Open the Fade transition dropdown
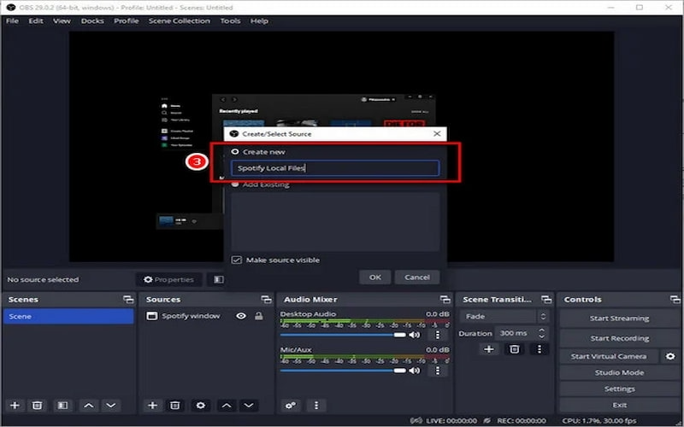Image resolution: width=684 pixels, height=427 pixels. pyautogui.click(x=504, y=316)
